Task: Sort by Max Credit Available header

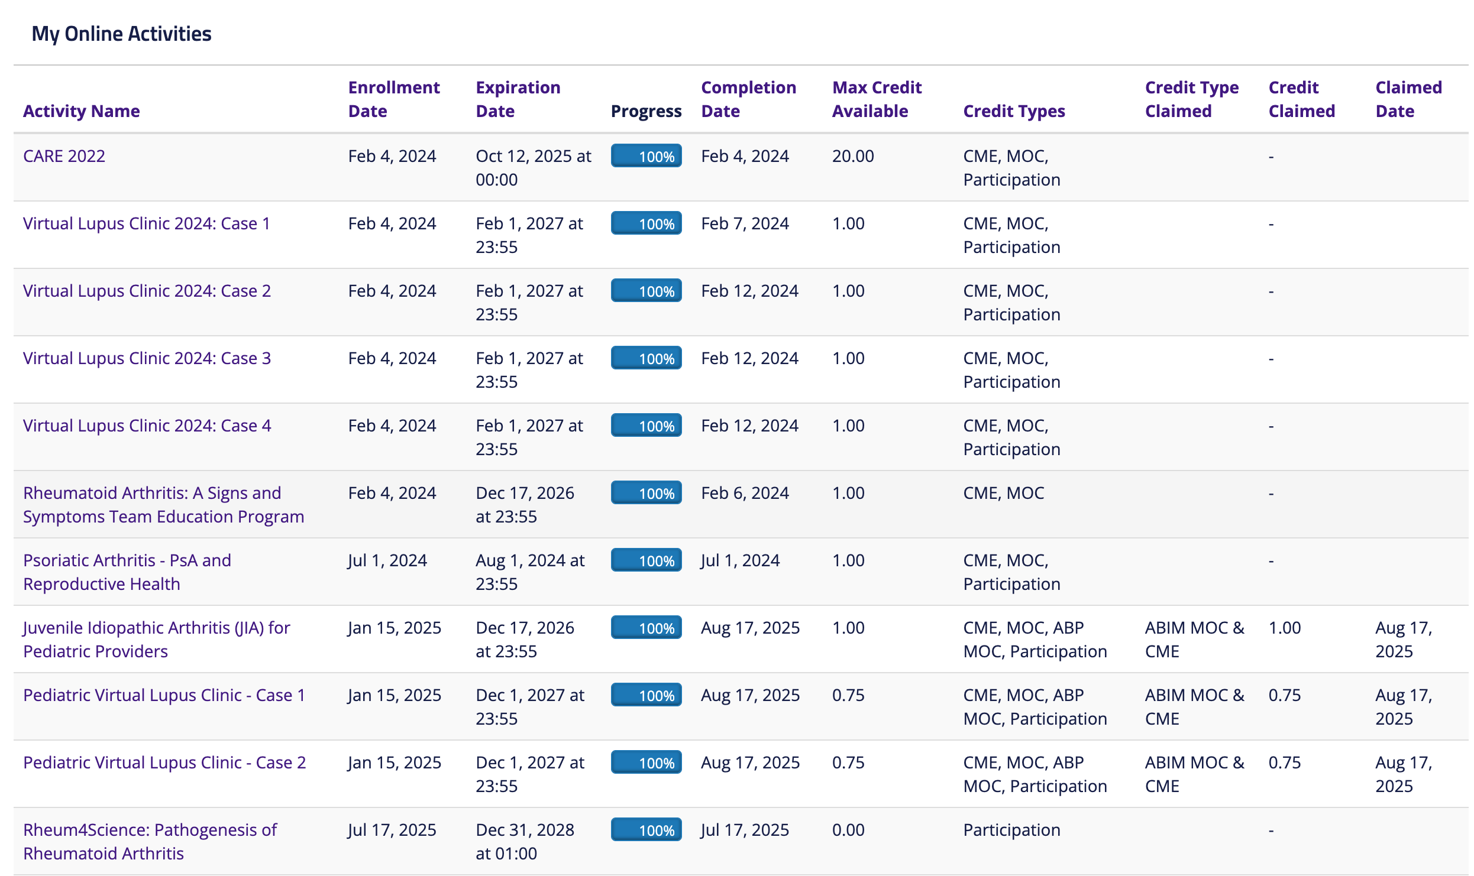Action: coord(877,99)
